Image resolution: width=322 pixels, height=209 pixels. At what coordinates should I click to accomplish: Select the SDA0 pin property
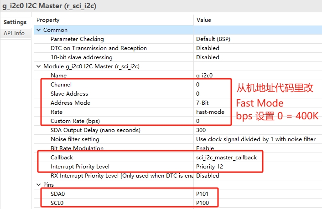point(58,194)
